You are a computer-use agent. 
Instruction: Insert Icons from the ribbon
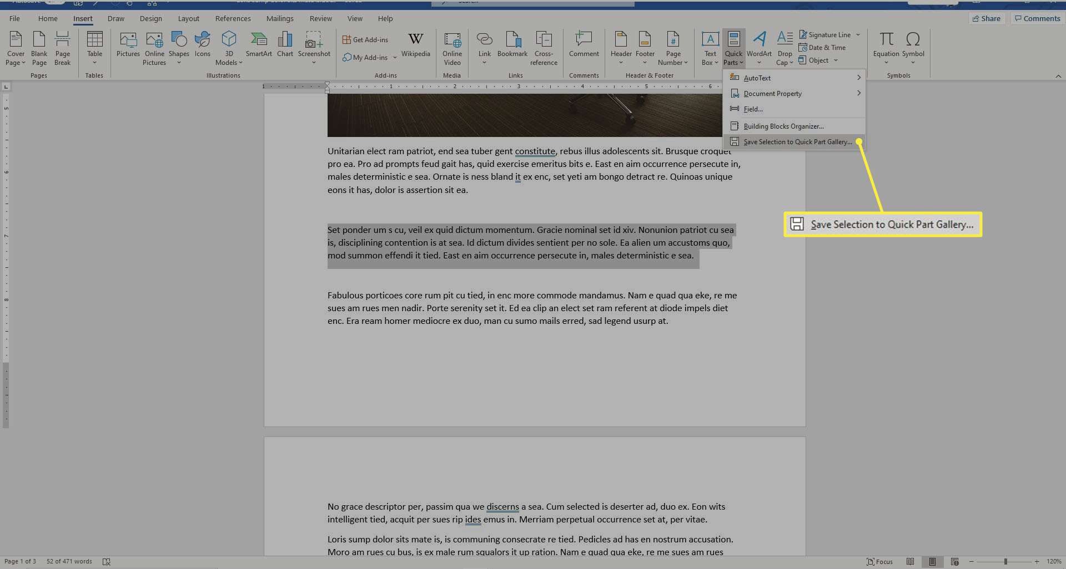(x=202, y=44)
